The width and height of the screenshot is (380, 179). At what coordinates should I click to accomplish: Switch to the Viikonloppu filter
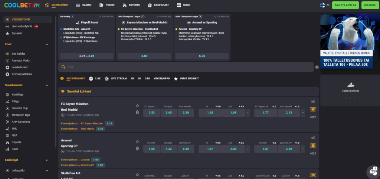(162, 79)
